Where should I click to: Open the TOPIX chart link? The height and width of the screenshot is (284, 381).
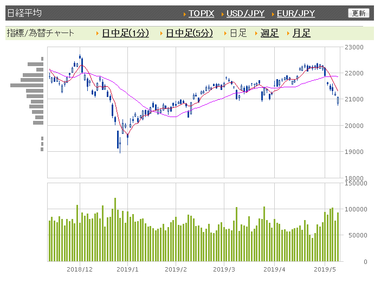point(201,14)
